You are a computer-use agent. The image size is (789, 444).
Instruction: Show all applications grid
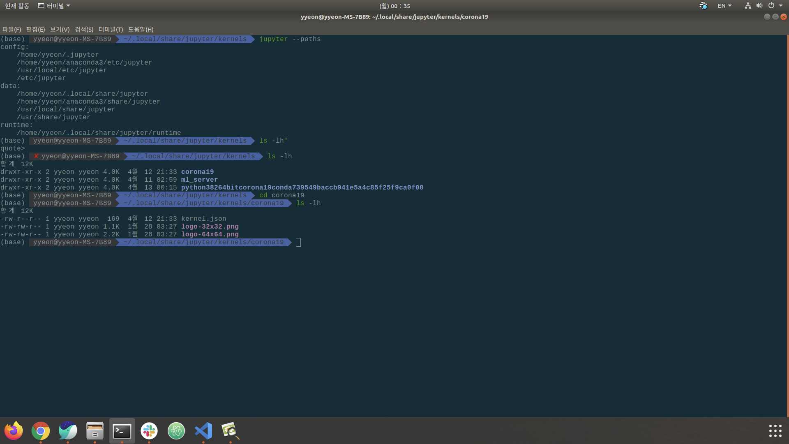click(x=775, y=431)
